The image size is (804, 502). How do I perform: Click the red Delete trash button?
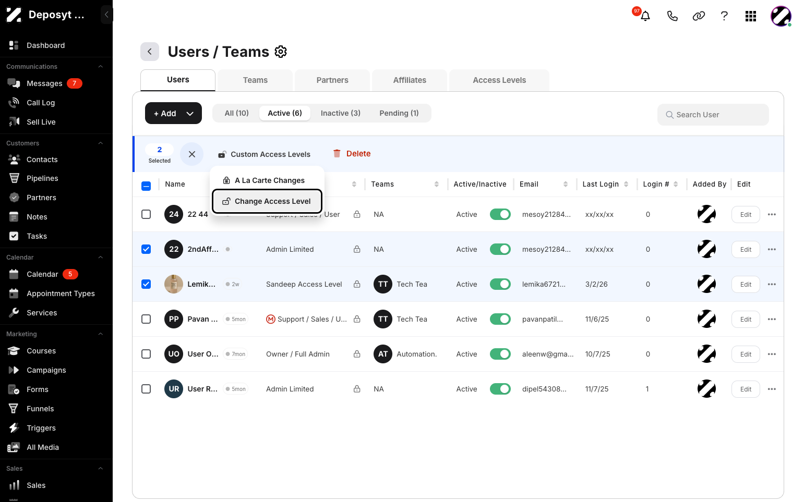[x=352, y=154]
